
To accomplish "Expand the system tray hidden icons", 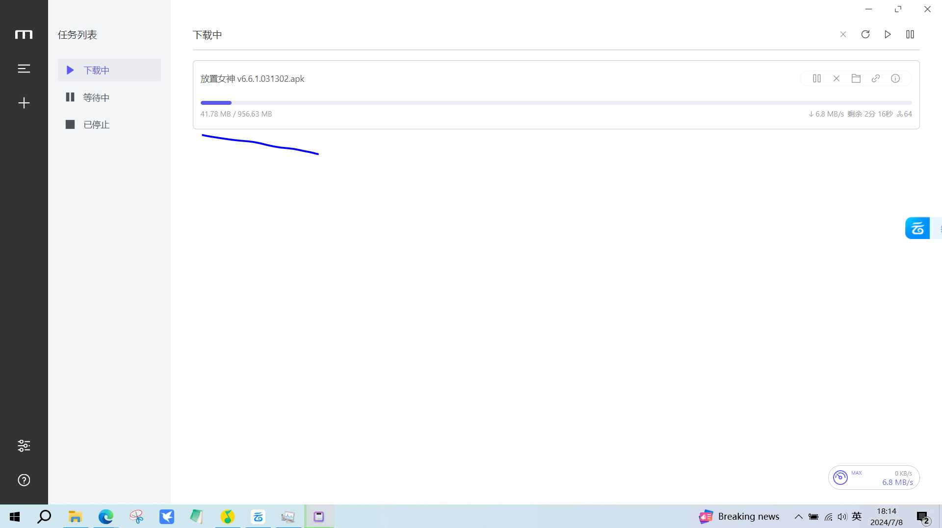I will (x=799, y=517).
